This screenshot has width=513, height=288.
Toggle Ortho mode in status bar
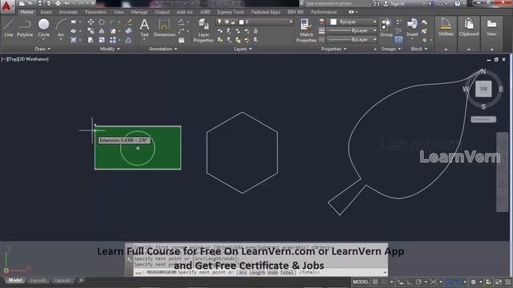click(410, 282)
